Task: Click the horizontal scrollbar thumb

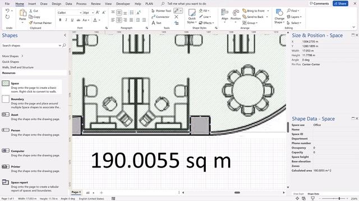Action: 237,193
